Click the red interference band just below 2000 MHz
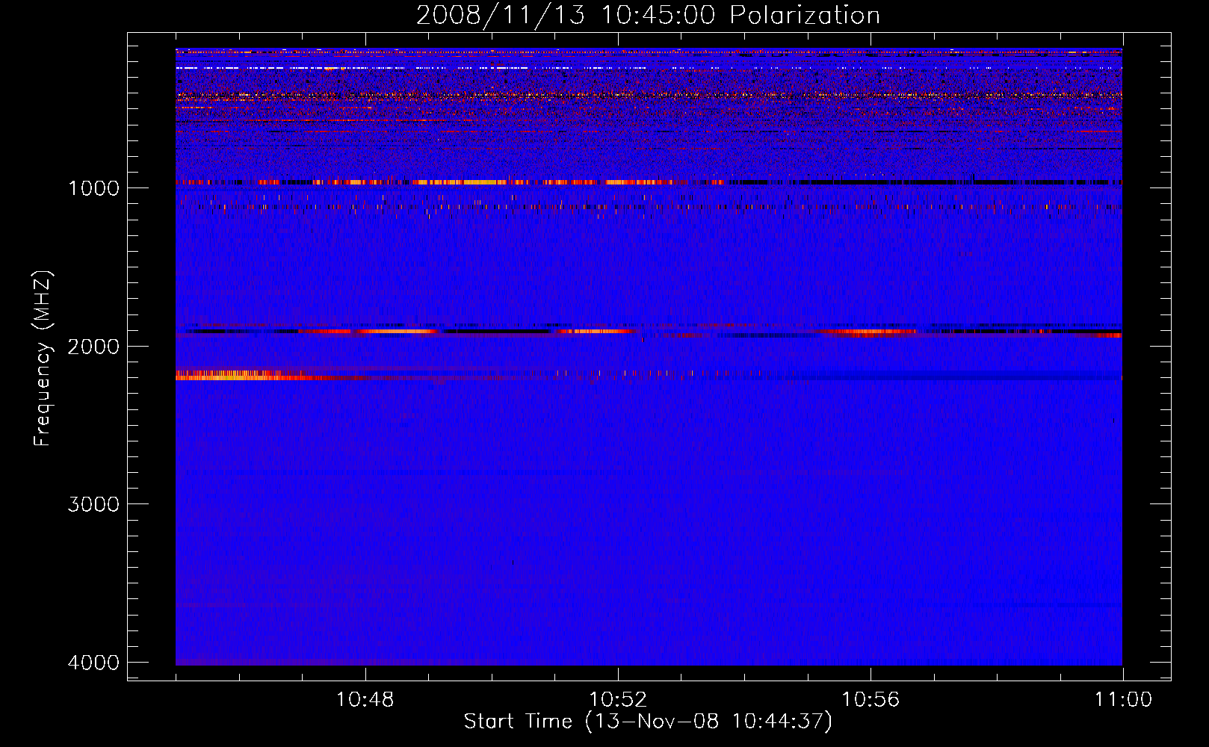1209x747 pixels. (x=649, y=331)
